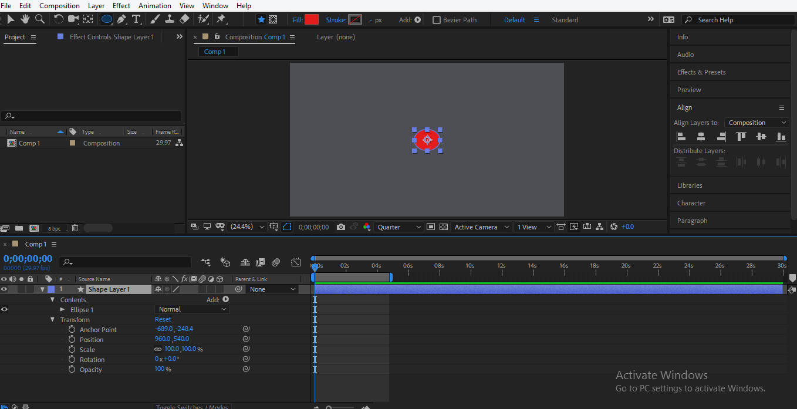This screenshot has height=409, width=797.
Task: Expand the Ellipse 1 group
Action: (63, 309)
